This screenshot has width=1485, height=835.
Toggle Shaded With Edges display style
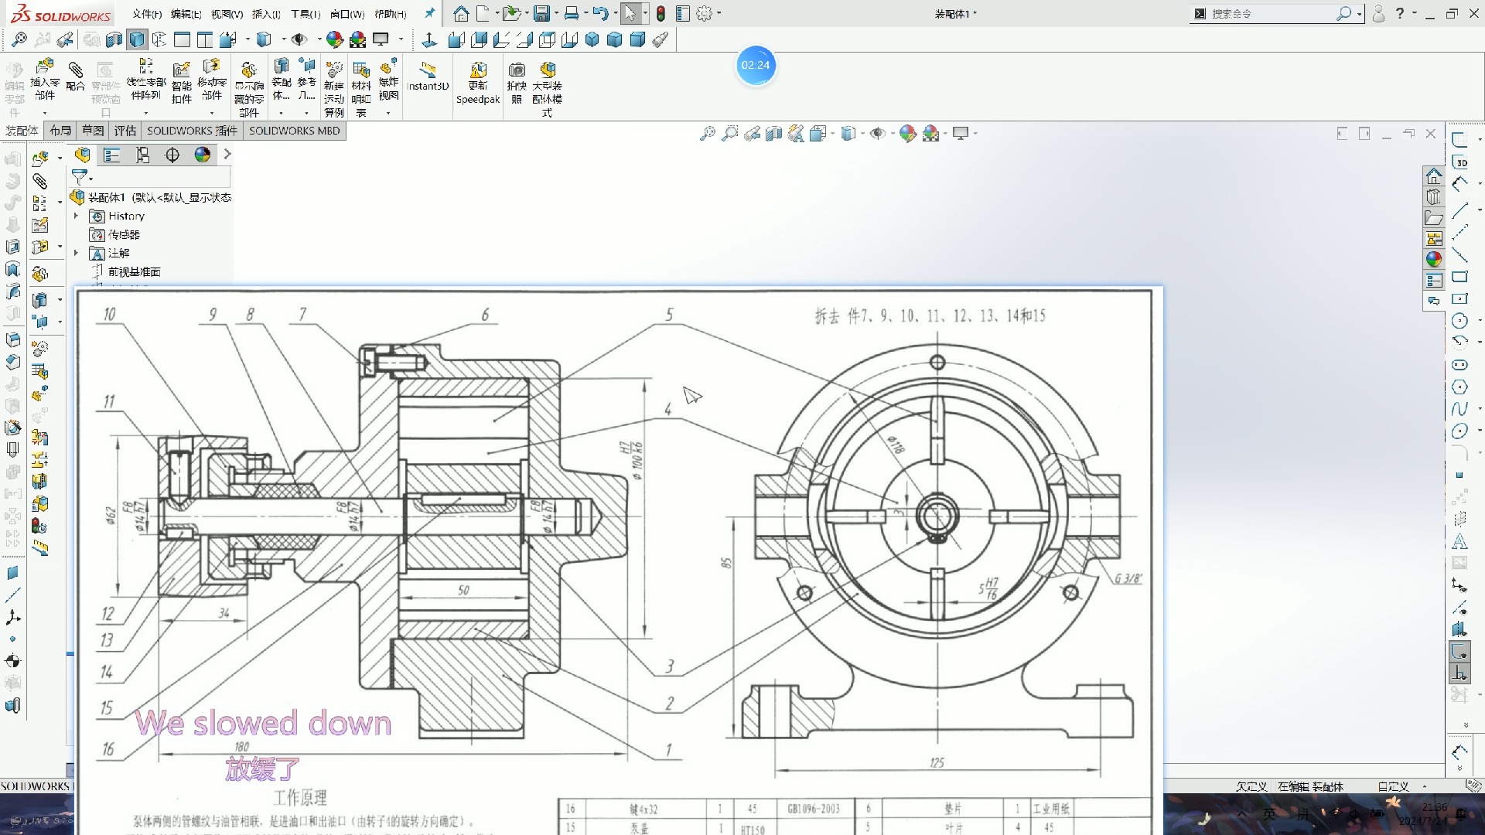[137, 39]
